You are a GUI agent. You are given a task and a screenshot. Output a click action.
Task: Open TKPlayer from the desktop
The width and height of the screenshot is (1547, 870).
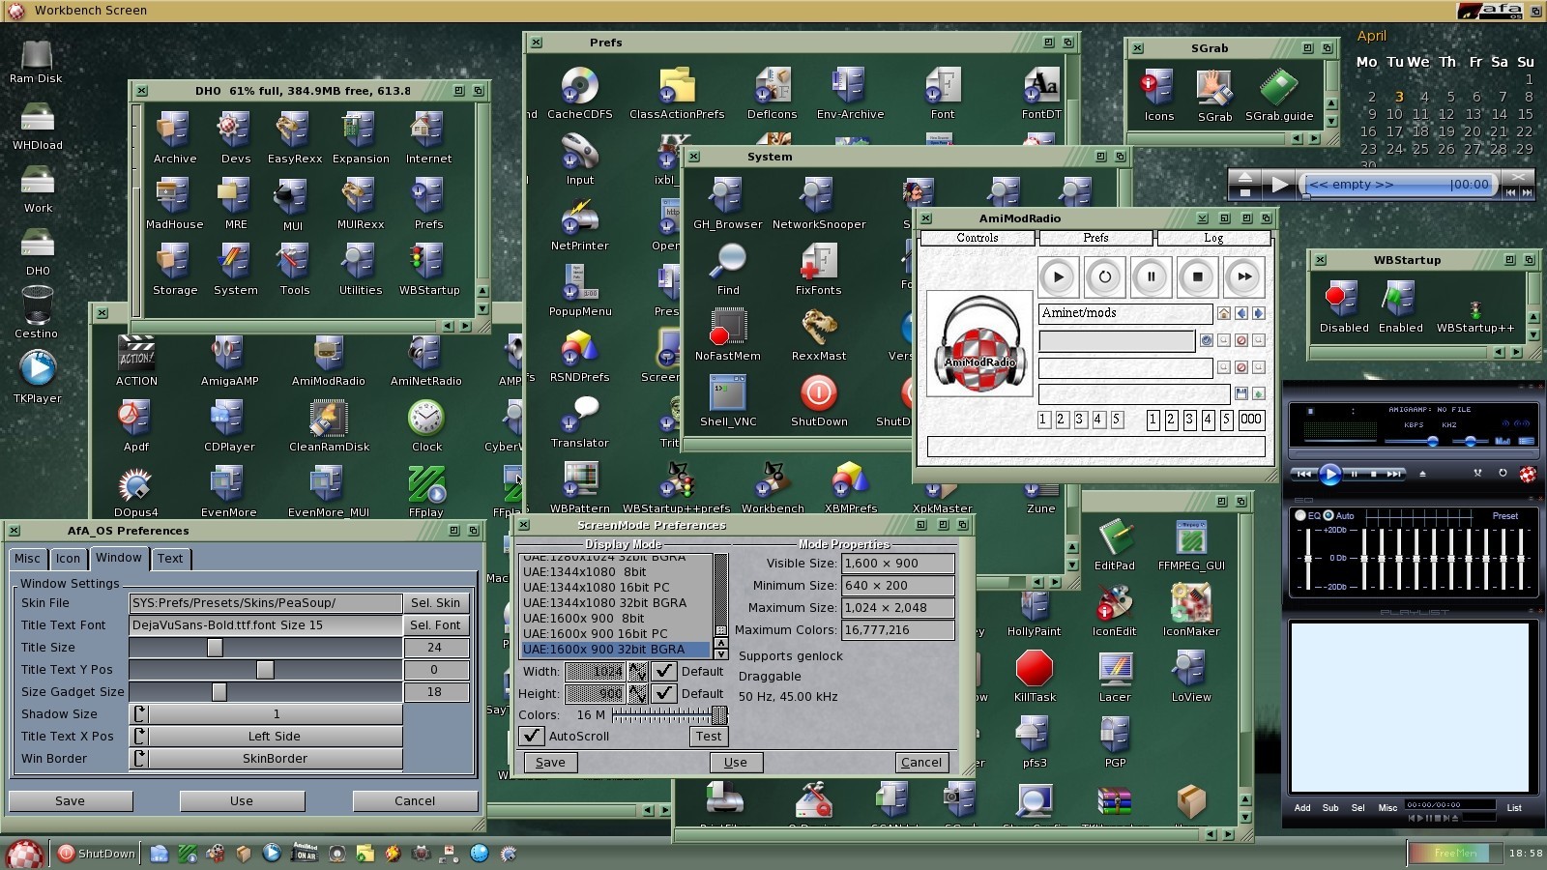pyautogui.click(x=37, y=369)
